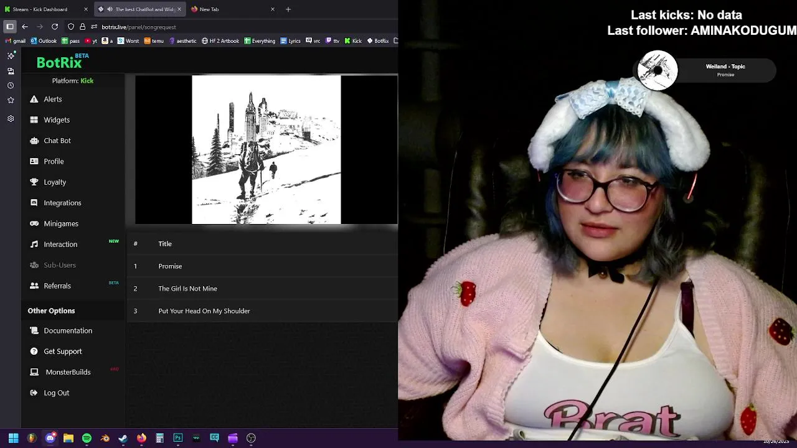The width and height of the screenshot is (797, 448).
Task: Open OBS Studio from the taskbar
Action: tap(251, 438)
